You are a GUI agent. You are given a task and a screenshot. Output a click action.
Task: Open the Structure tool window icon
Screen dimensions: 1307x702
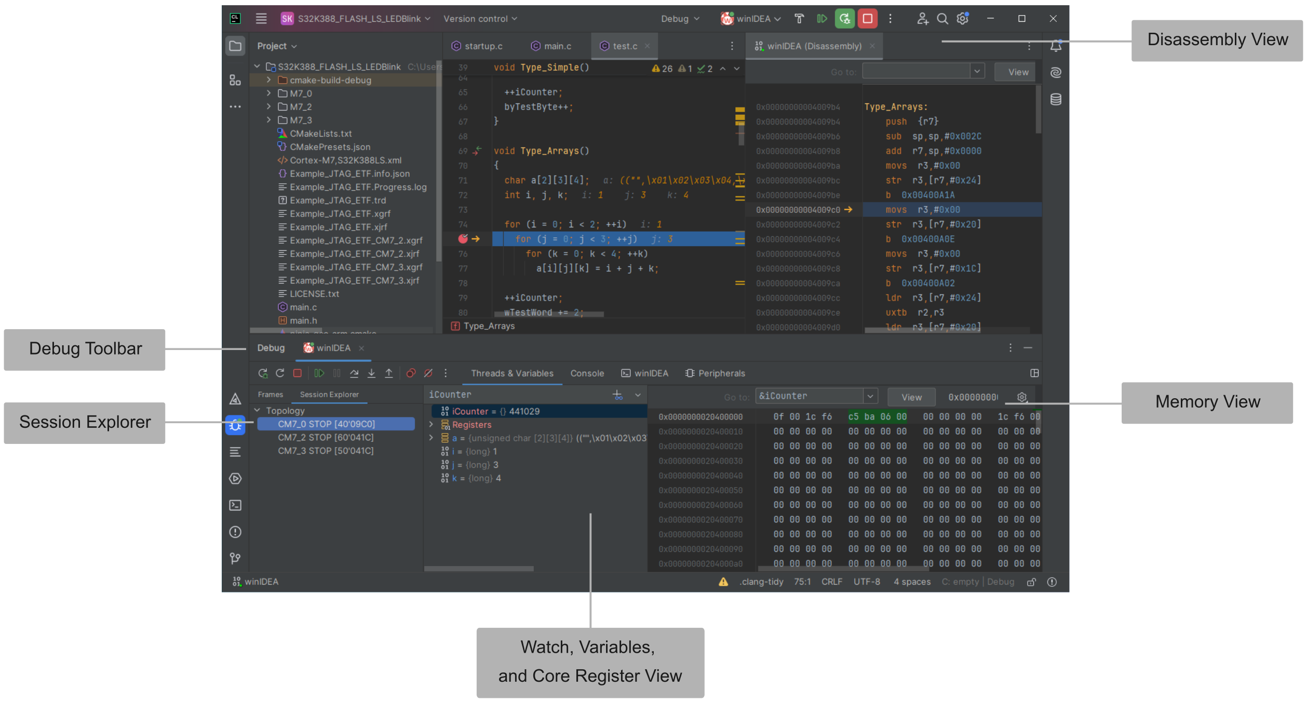click(235, 80)
